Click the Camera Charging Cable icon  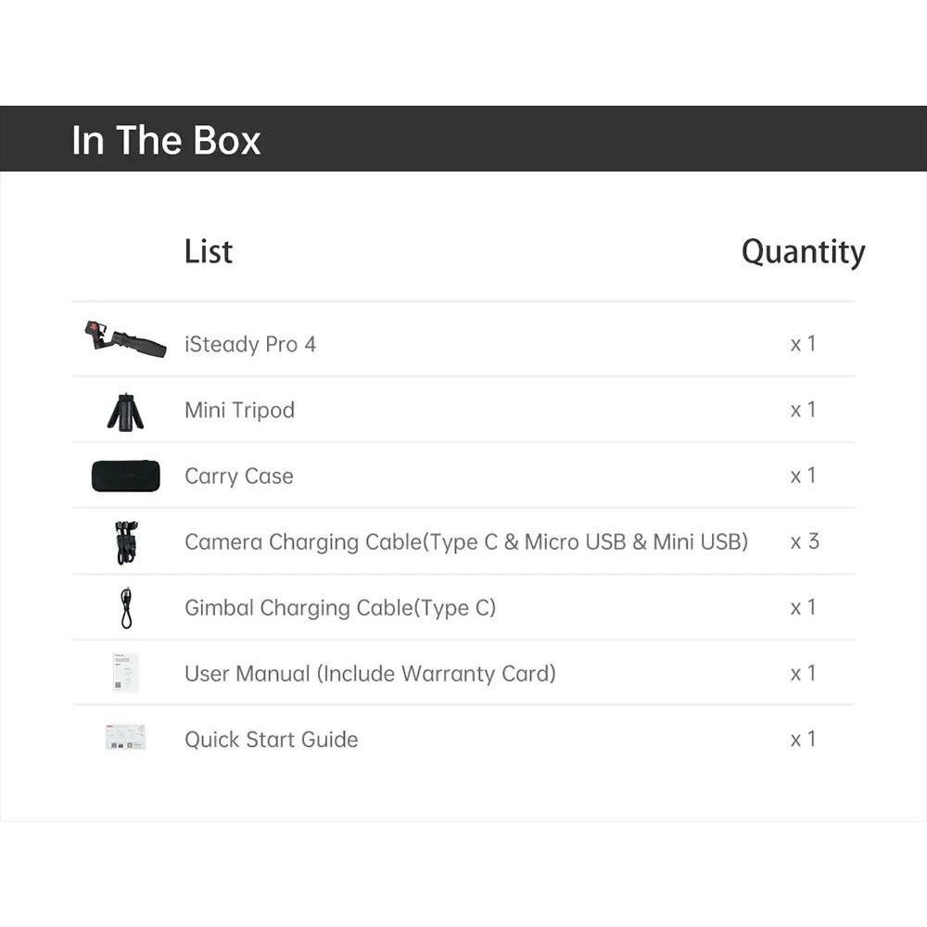[126, 542]
